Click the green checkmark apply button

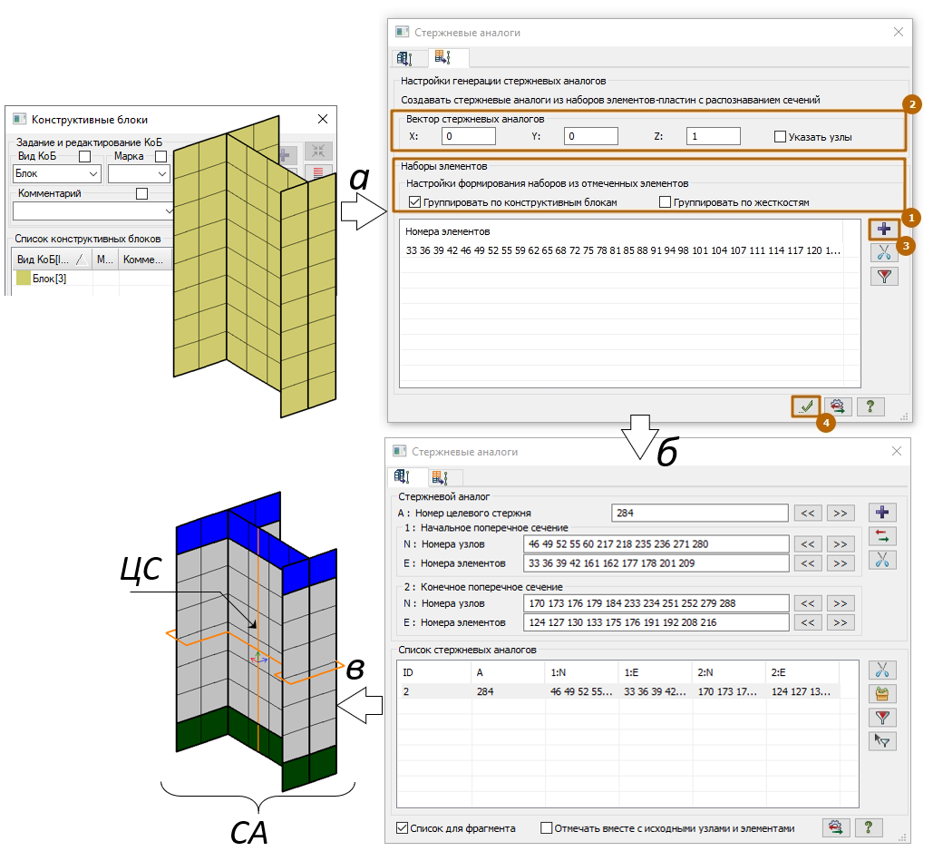tap(805, 406)
